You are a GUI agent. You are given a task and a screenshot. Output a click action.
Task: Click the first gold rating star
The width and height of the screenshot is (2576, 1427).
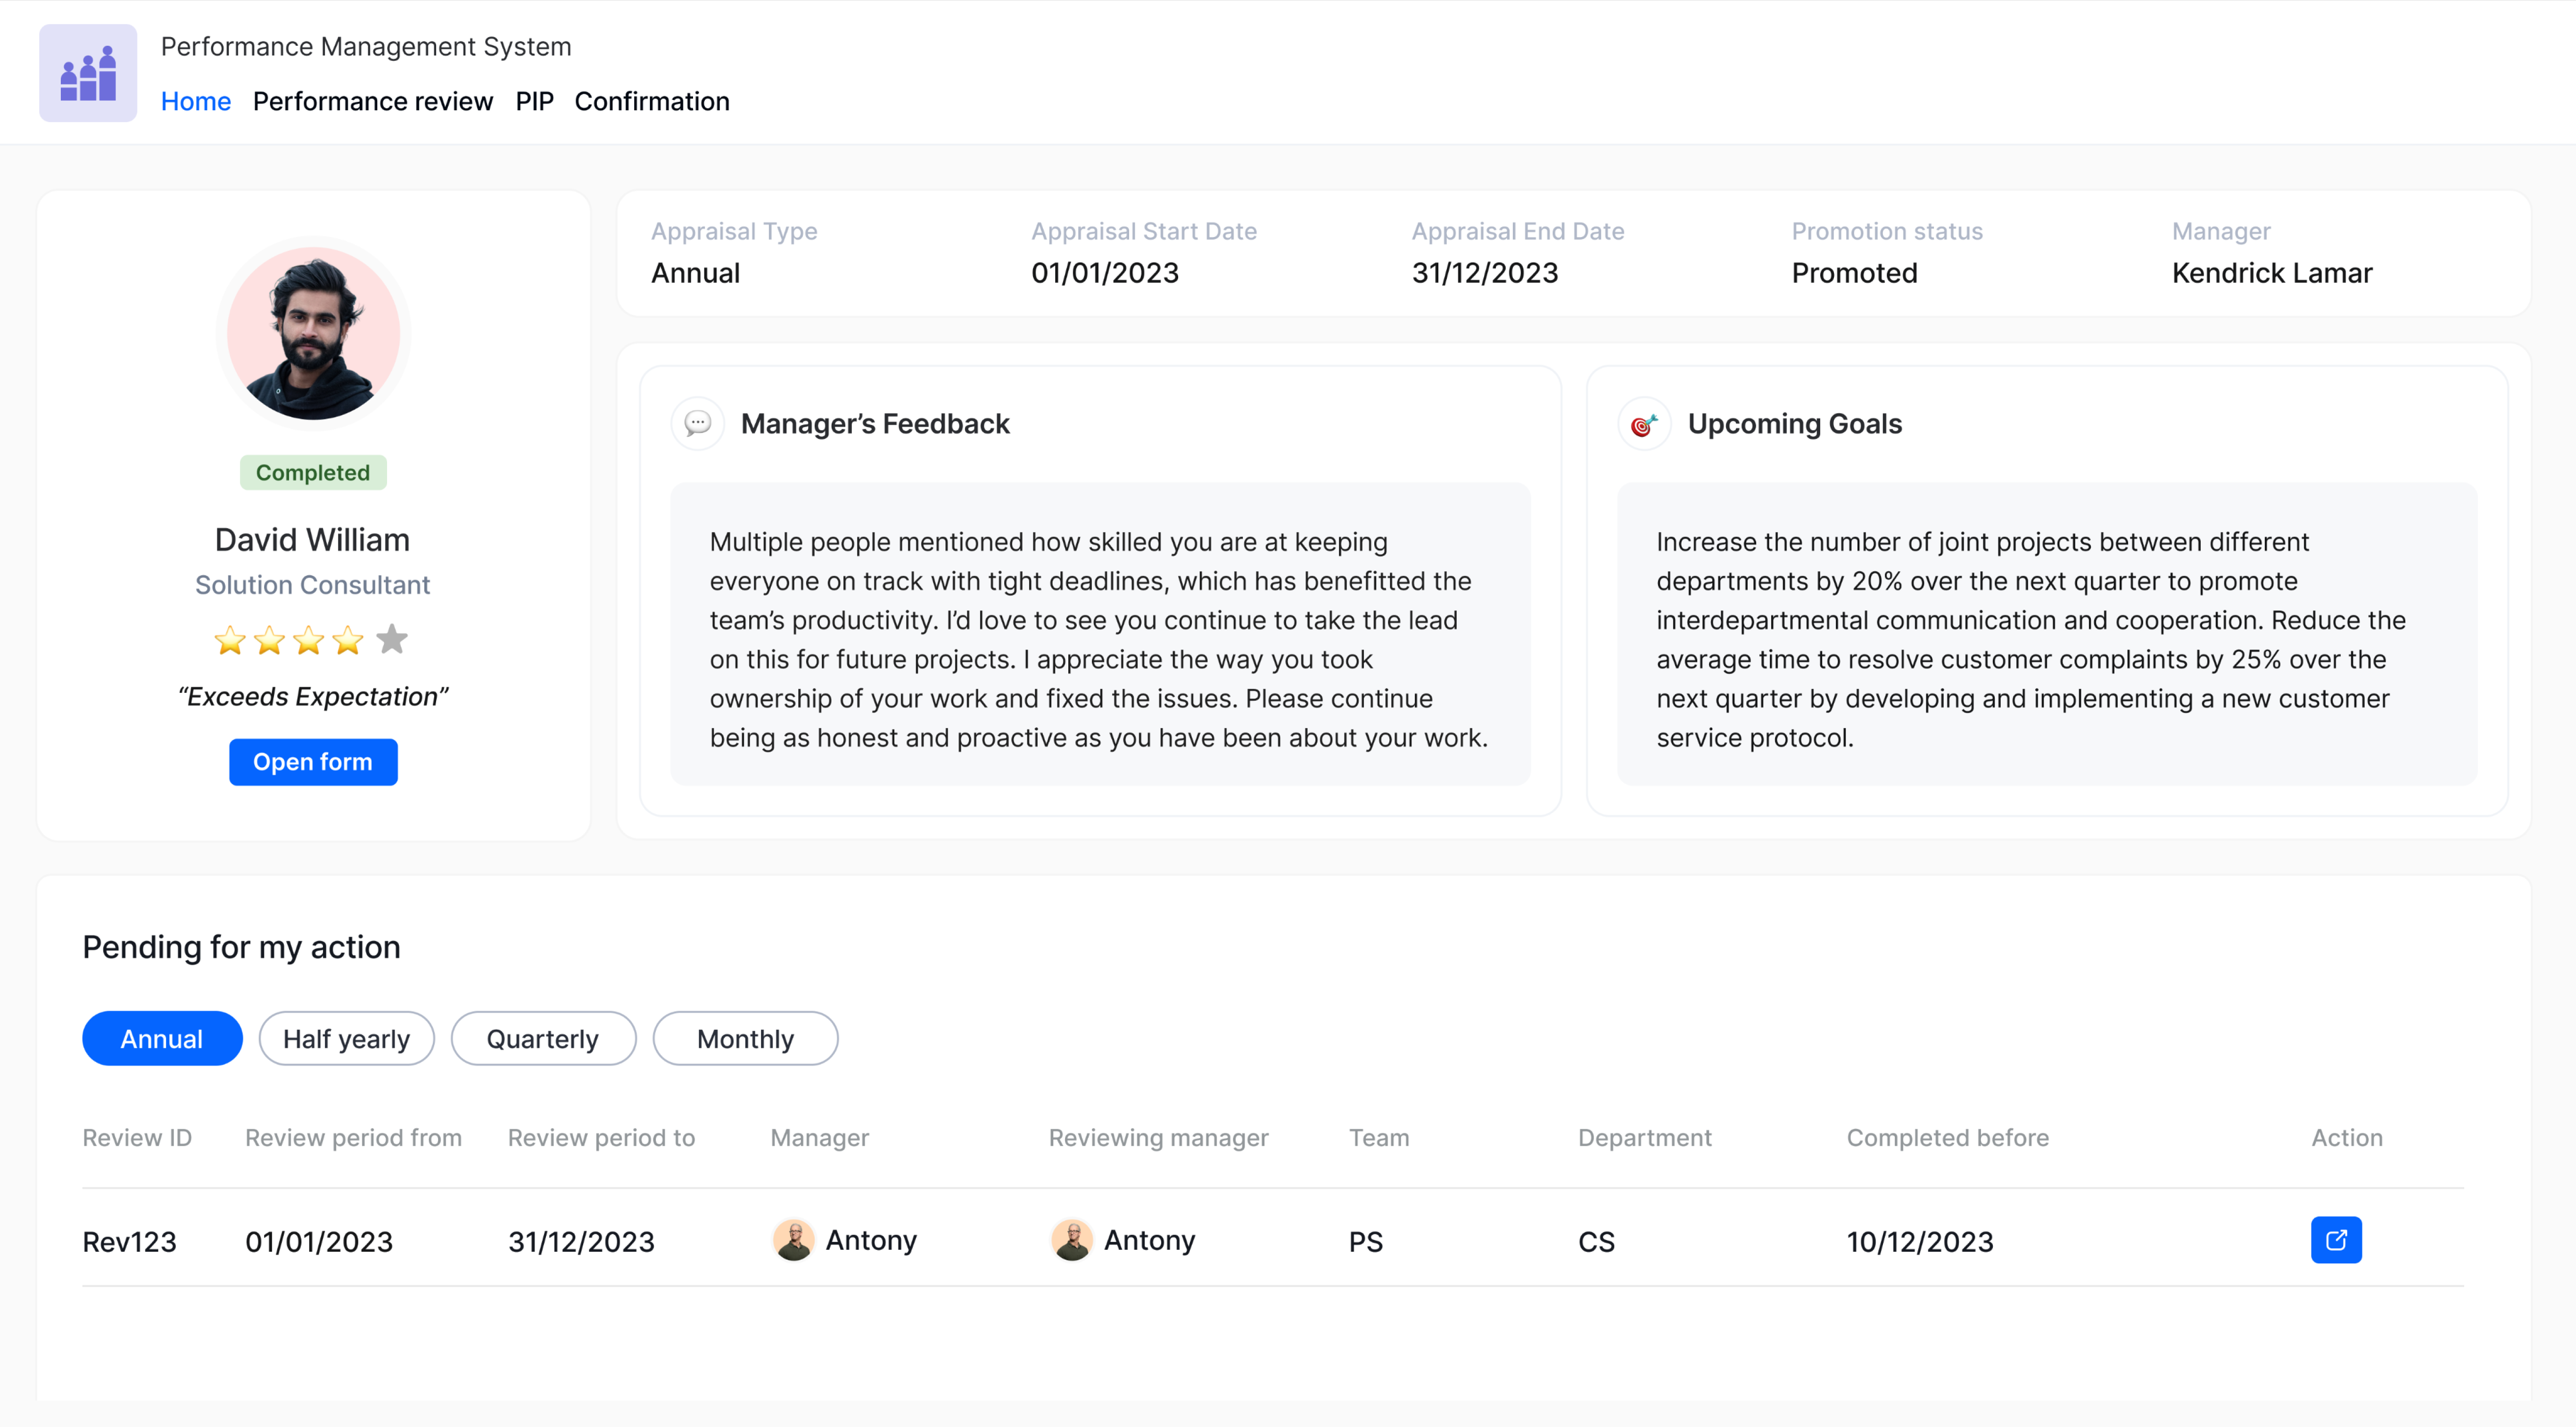230,640
